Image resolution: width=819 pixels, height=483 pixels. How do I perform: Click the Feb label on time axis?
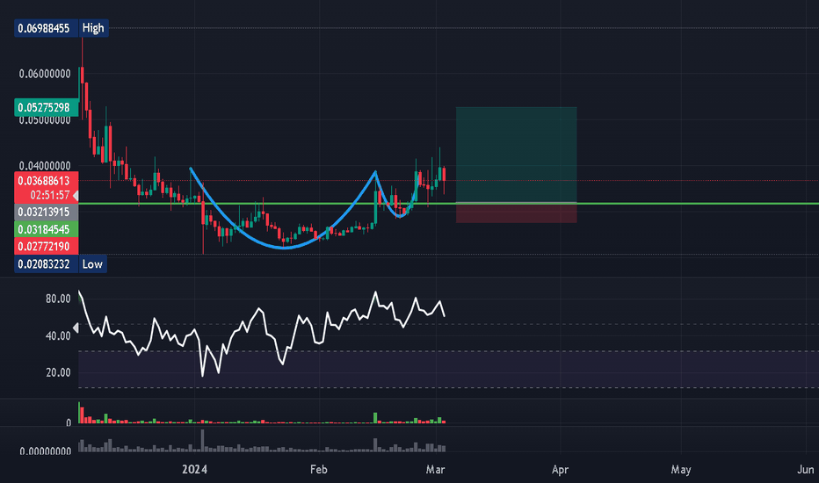(x=319, y=470)
